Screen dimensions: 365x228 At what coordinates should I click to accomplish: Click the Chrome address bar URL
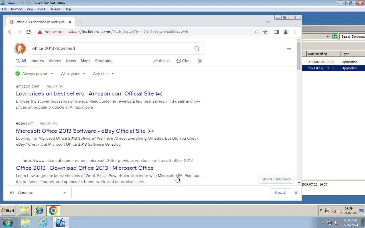click(128, 32)
